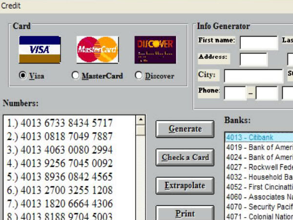Focus the First name input field
The width and height of the screenshot is (293, 220).
(x=258, y=43)
